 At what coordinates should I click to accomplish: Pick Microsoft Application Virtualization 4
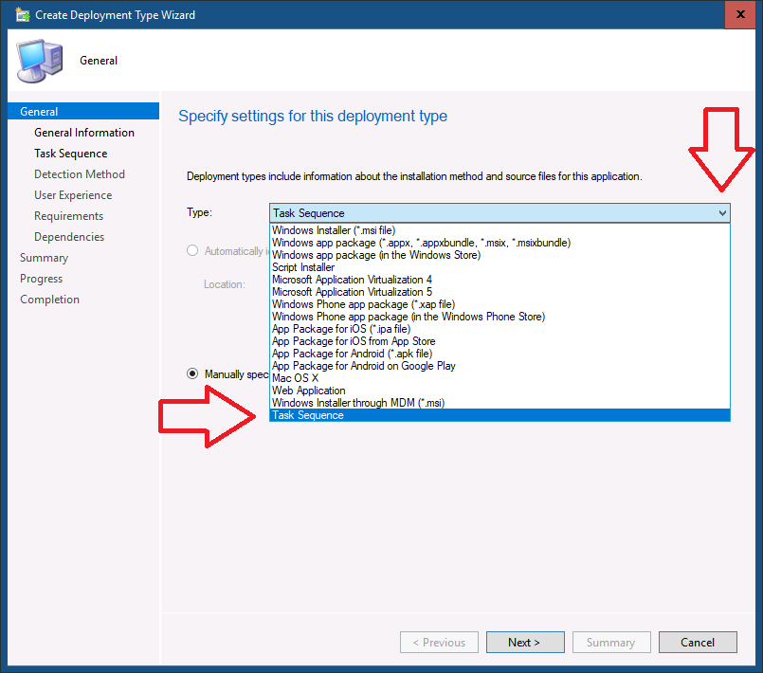click(500, 280)
